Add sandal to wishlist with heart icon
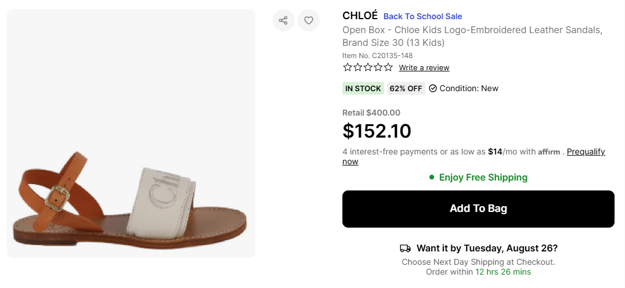The image size is (625, 288). tap(309, 20)
